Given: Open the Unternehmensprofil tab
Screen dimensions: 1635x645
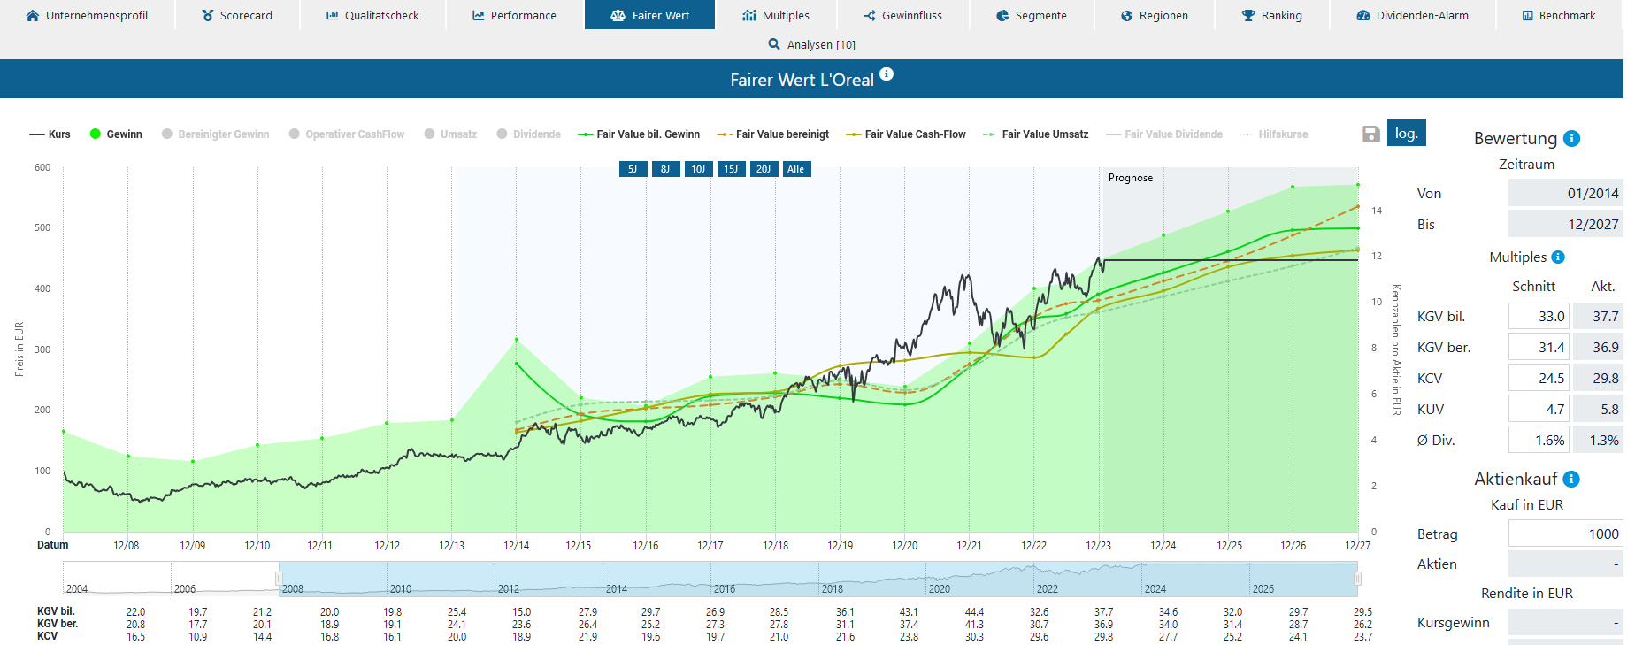Looking at the screenshot, I should pyautogui.click(x=87, y=15).
